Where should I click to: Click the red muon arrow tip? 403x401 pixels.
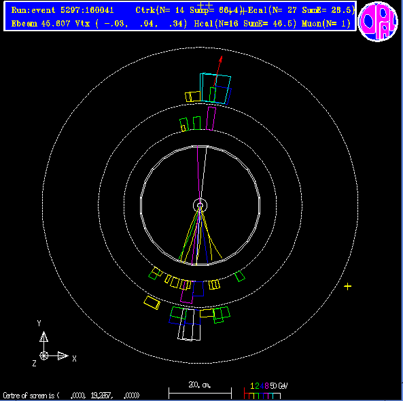coord(221,58)
